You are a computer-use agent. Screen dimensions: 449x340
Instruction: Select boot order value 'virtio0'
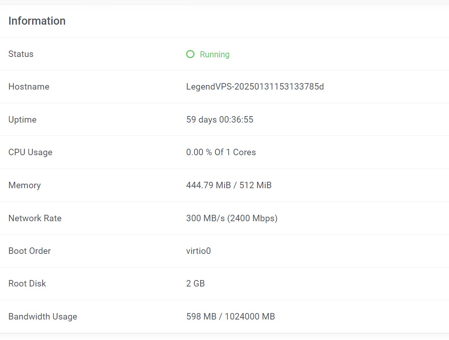[x=198, y=251]
